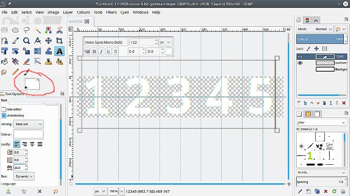Reset tool options to default values
350x196 pixels.
pyautogui.click(x=55, y=191)
